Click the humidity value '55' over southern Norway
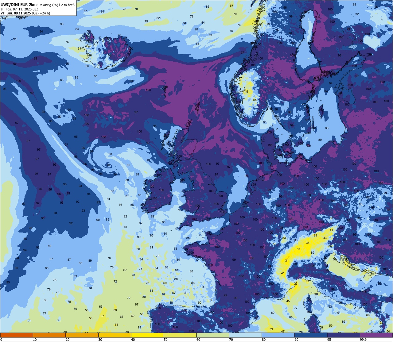 [255, 100]
